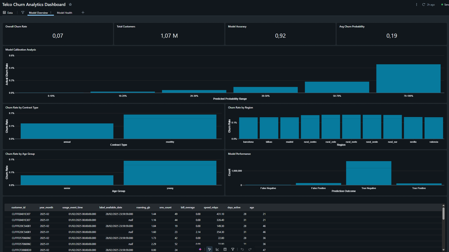Switch to the Model Health tab
Screen dimensions: 449x252
(65, 13)
